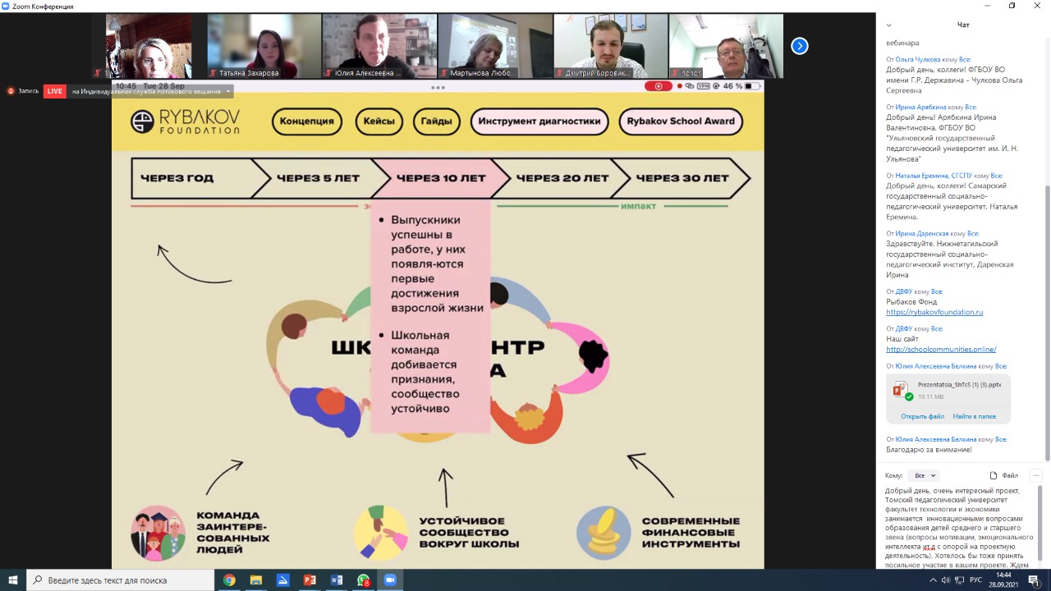The height and width of the screenshot is (591, 1051).
Task: Click the Rybakov Foundation logo
Action: point(186,121)
